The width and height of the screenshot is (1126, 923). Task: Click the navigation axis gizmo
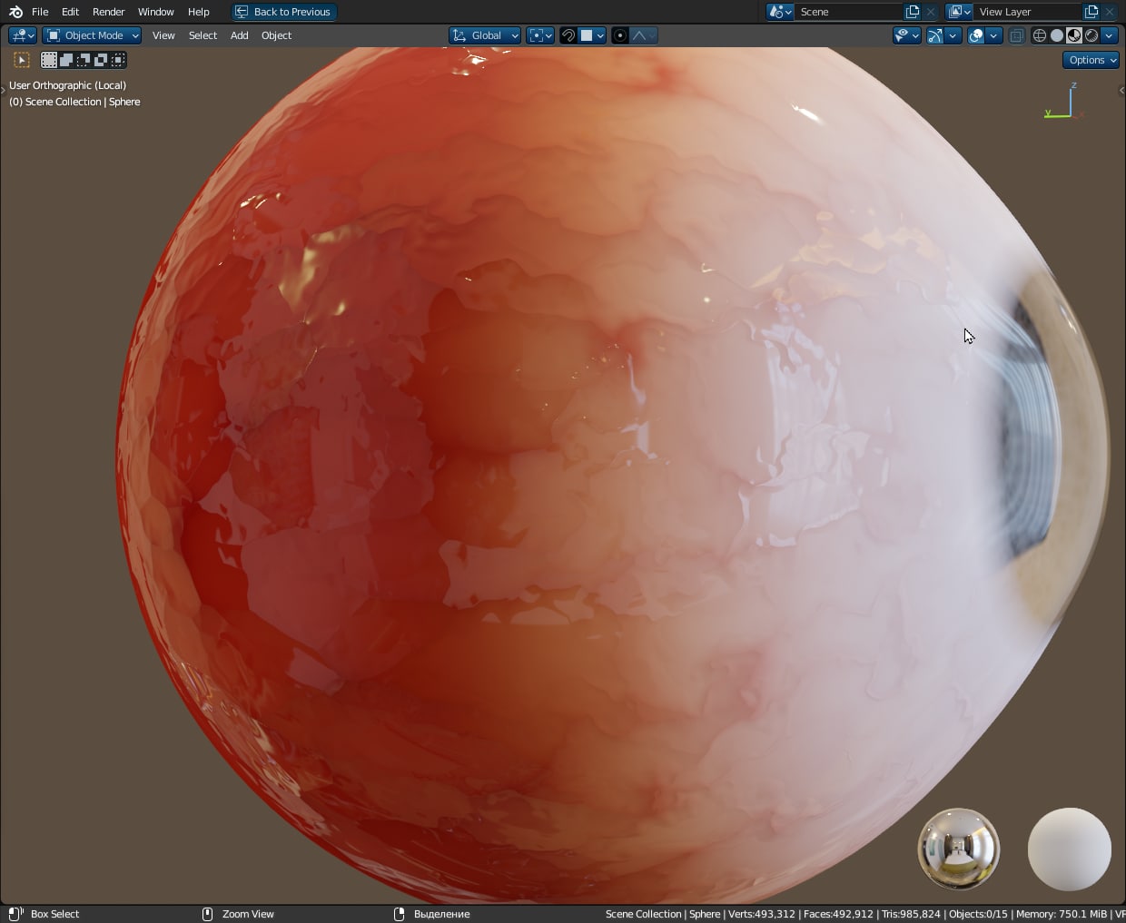coord(1064,101)
